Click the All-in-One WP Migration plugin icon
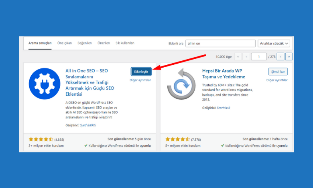 click(181, 84)
